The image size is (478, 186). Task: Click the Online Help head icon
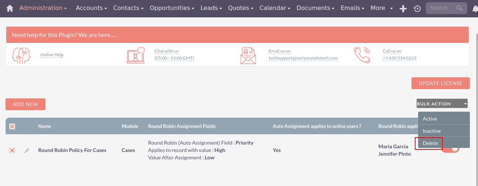pos(21,55)
